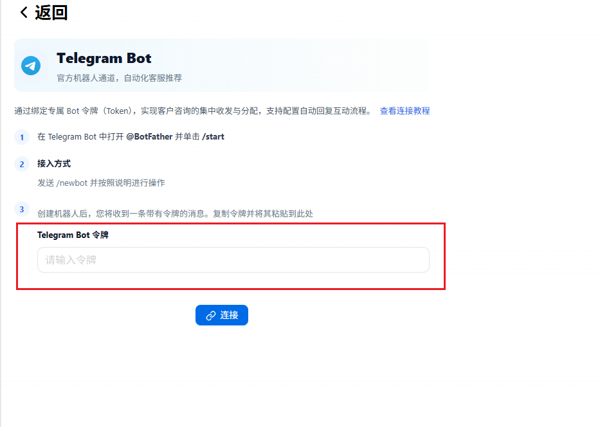Click the Telegram paper-plane logo icon
The image size is (600, 427).
pyautogui.click(x=31, y=66)
